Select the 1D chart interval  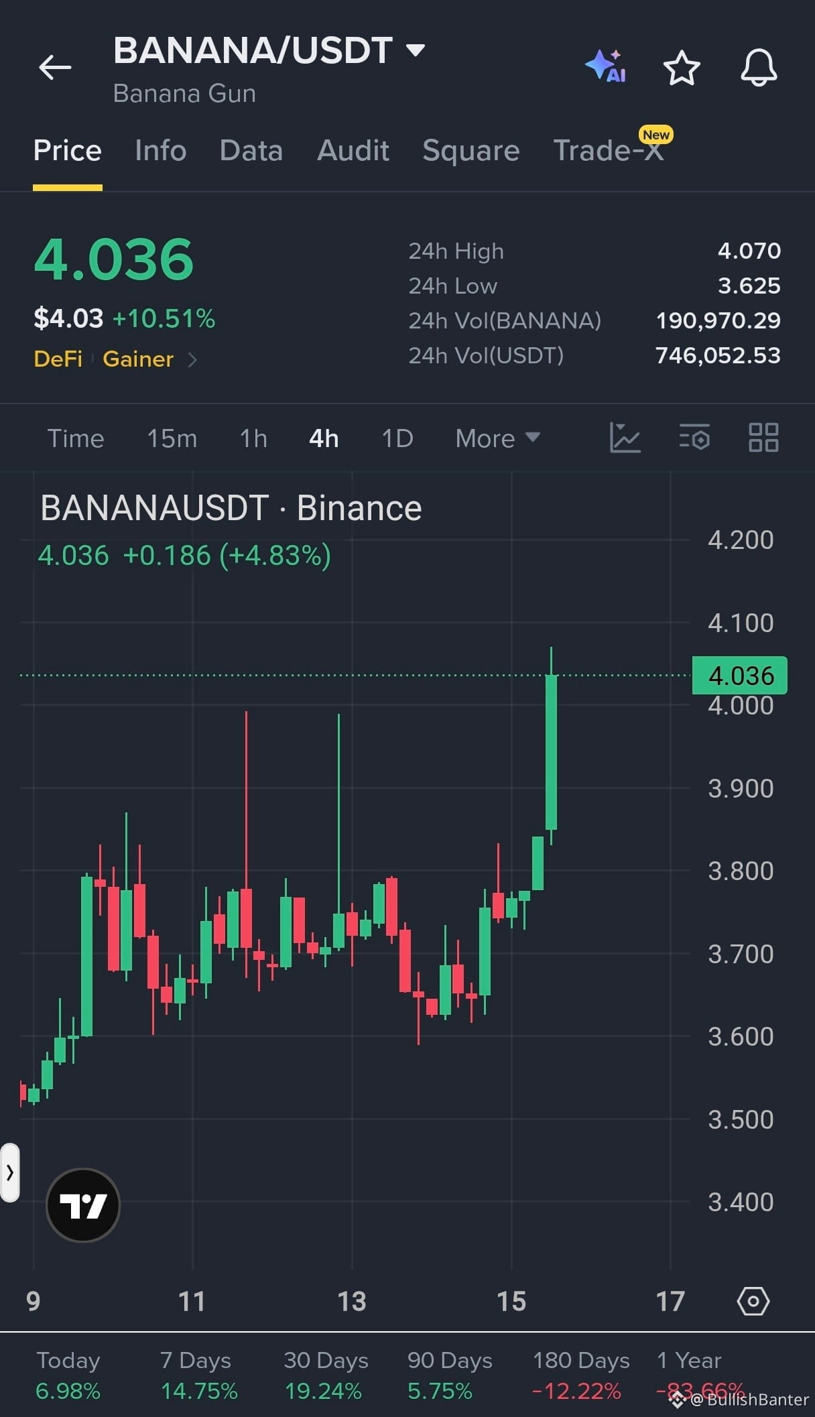tap(397, 438)
